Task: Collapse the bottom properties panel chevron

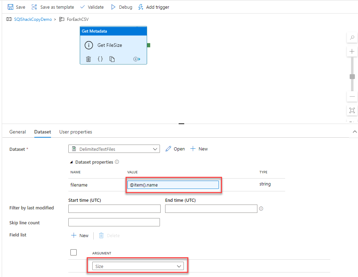Action: tap(355, 132)
